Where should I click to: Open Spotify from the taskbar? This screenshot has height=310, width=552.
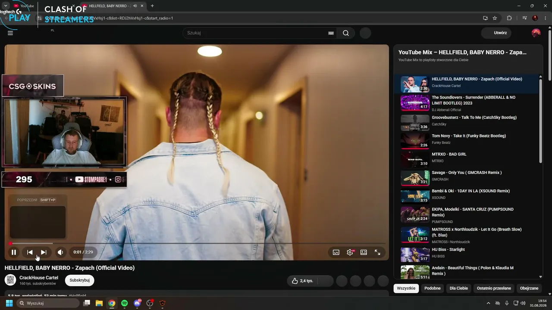click(125, 303)
